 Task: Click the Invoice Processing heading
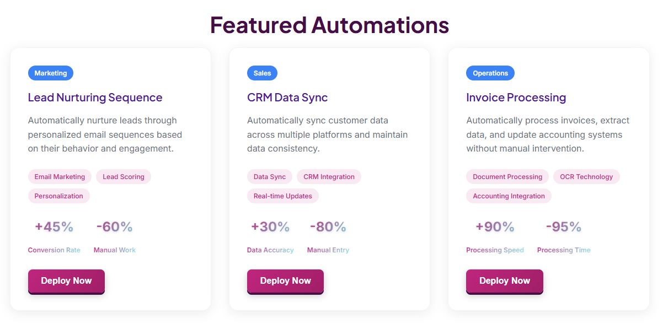coord(516,98)
